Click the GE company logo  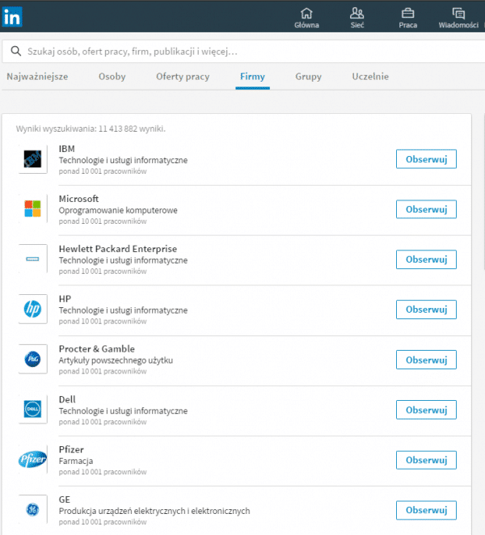click(x=33, y=509)
